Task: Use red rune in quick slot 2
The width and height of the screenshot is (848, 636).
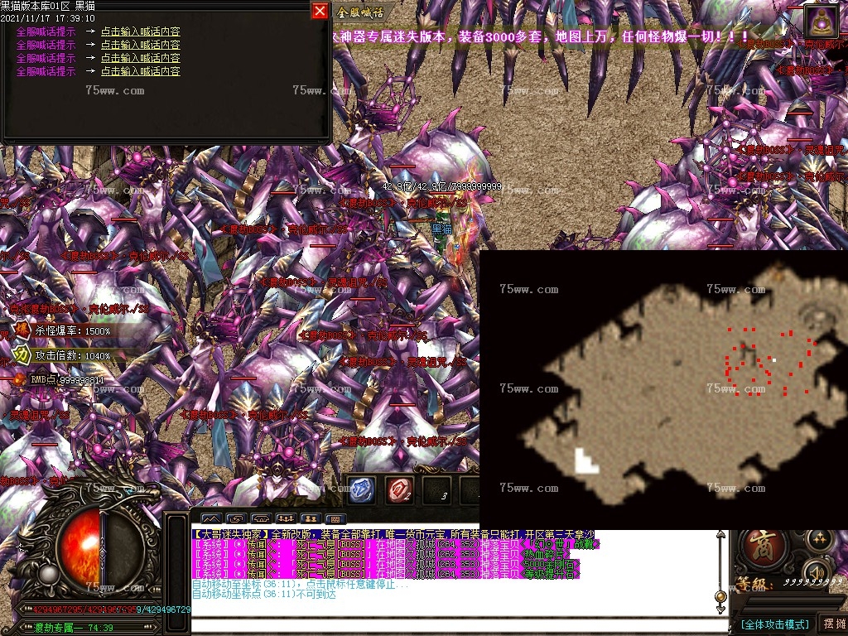Action: (400, 490)
